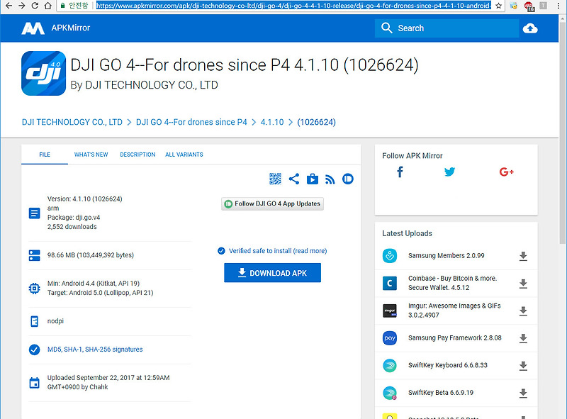This screenshot has width=567, height=419.
Task: Open the ALL VARIANTS tab
Action: [184, 155]
